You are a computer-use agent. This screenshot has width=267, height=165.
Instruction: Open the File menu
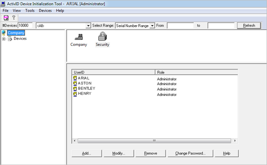click(x=6, y=10)
